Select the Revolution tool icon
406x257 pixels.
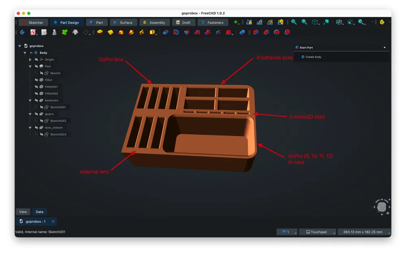point(110,32)
